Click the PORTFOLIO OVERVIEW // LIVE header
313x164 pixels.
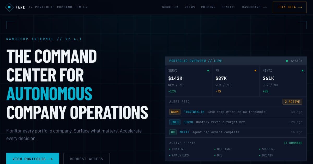point(196,61)
